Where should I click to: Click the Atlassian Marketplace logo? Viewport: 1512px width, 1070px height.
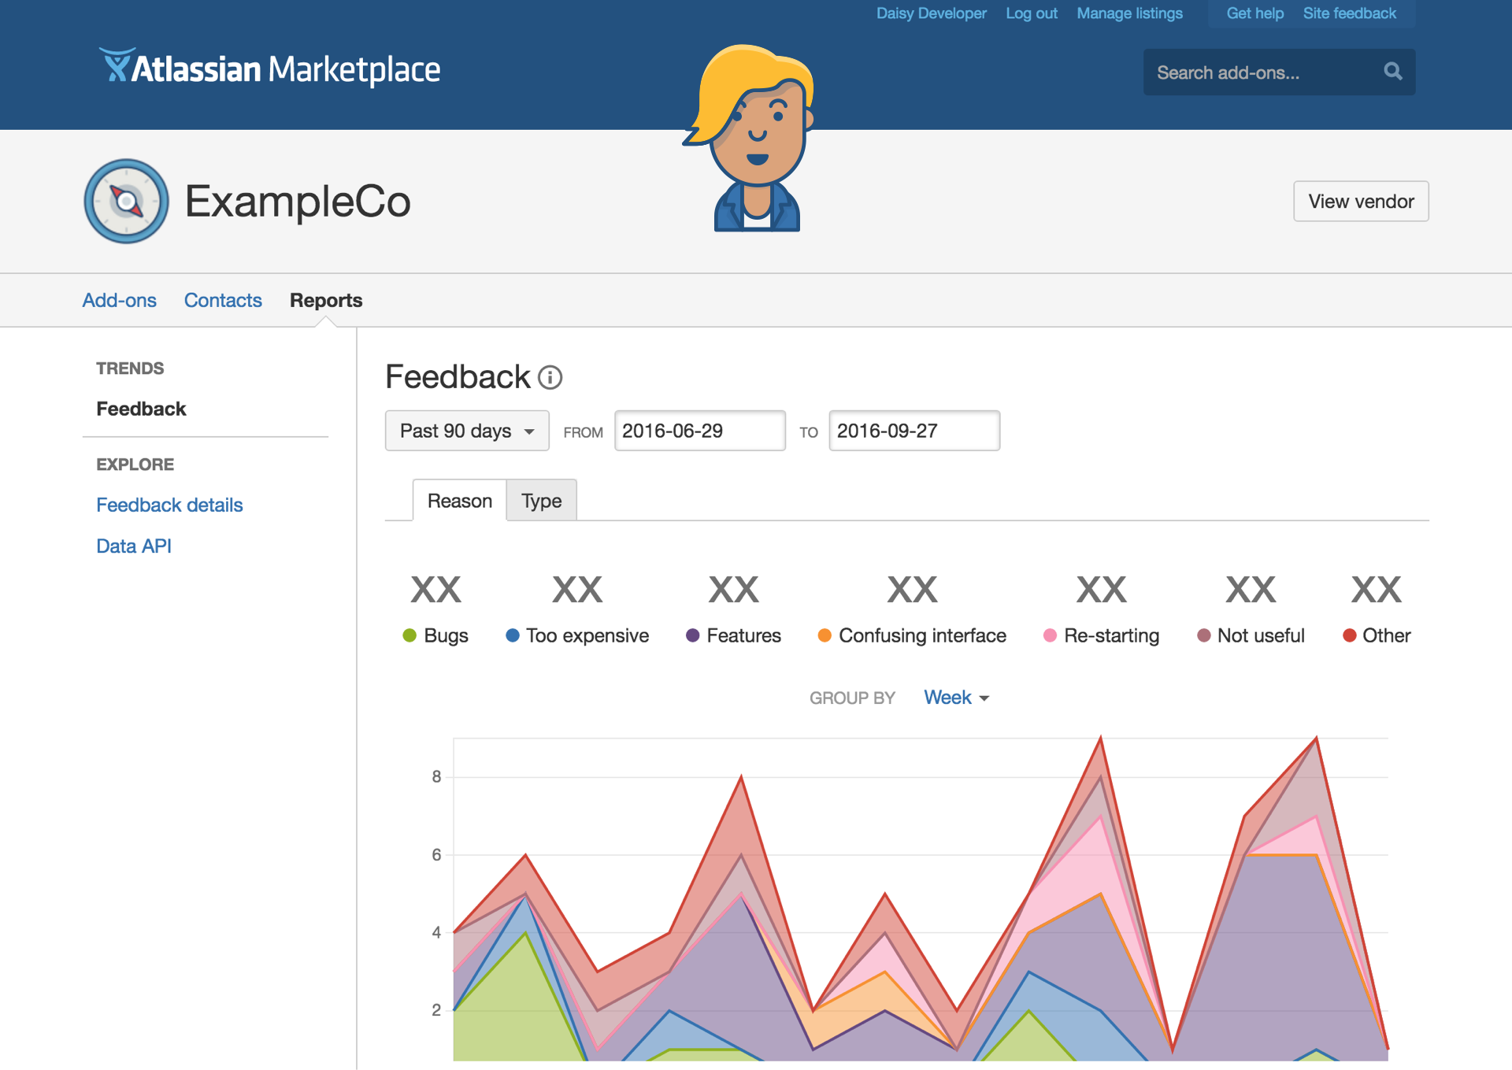click(269, 68)
